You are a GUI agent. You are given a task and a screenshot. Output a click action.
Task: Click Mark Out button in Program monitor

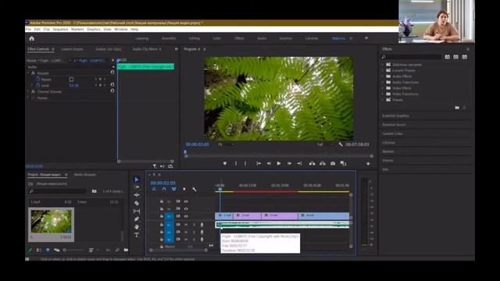pyautogui.click(x=245, y=163)
